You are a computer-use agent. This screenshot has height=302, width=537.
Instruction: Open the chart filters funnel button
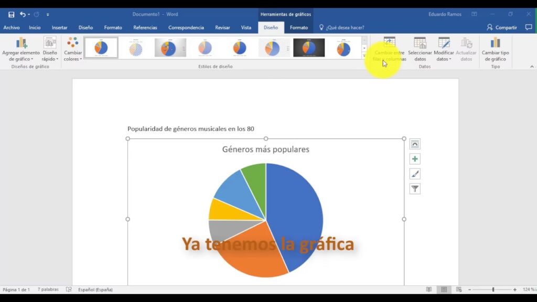(x=415, y=189)
